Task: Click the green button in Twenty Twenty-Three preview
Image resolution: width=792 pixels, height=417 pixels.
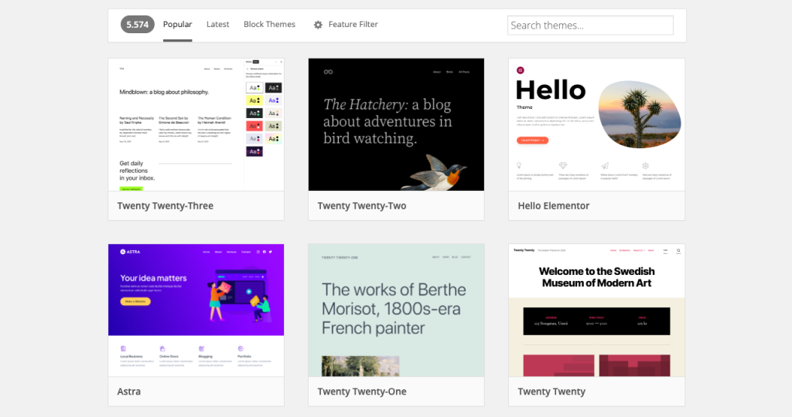Action: tap(131, 188)
